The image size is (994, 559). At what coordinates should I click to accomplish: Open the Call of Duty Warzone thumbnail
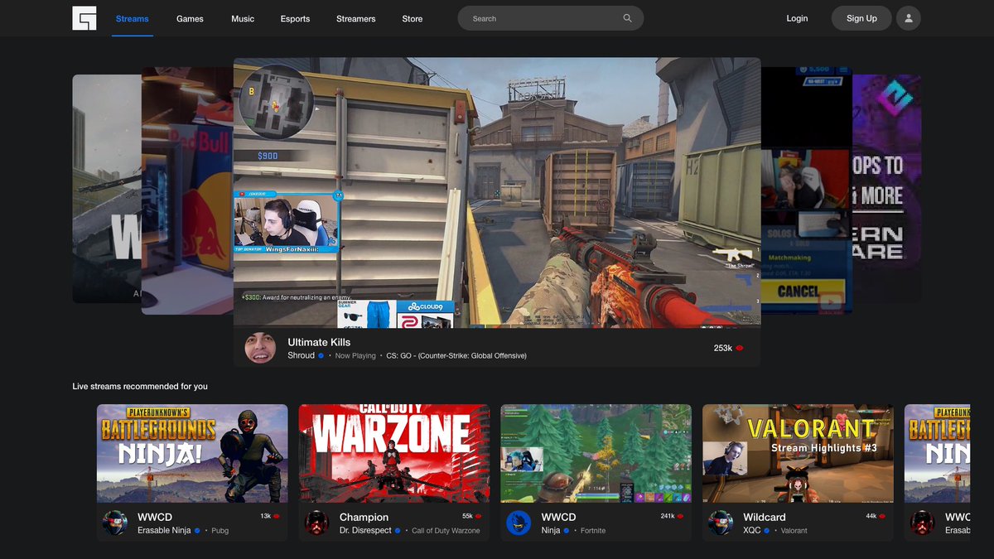pyautogui.click(x=394, y=453)
